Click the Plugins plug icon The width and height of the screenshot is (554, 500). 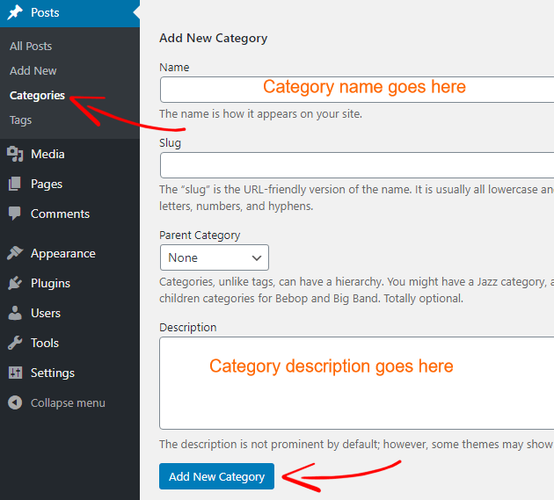15,283
